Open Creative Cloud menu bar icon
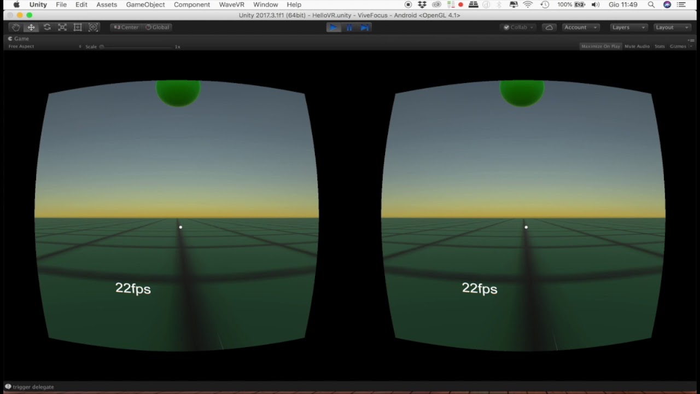The image size is (700, 394). (436, 4)
